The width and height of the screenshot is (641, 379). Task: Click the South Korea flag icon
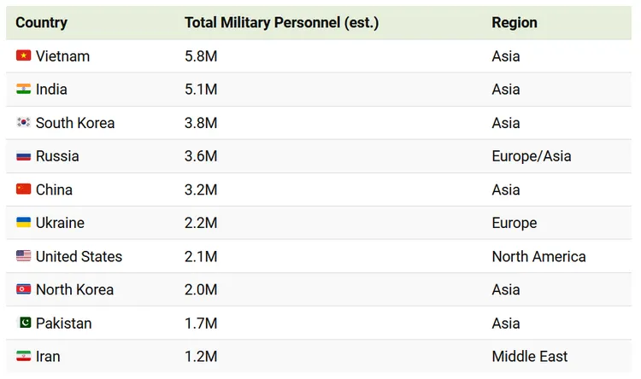pyautogui.click(x=23, y=122)
